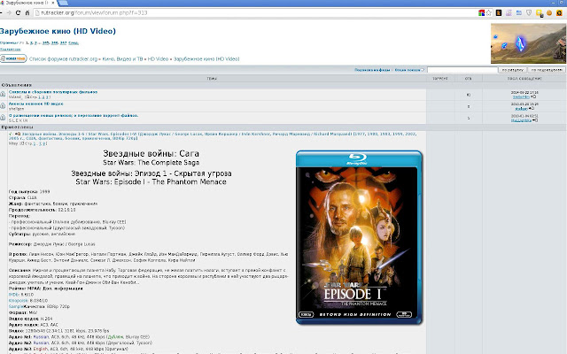
Task: Click the small link under the pagination row
Action: click(x=11, y=50)
